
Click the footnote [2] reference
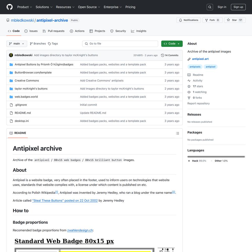(174, 192)
